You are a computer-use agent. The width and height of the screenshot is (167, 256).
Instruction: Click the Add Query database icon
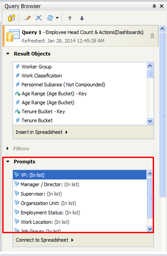[12, 18]
